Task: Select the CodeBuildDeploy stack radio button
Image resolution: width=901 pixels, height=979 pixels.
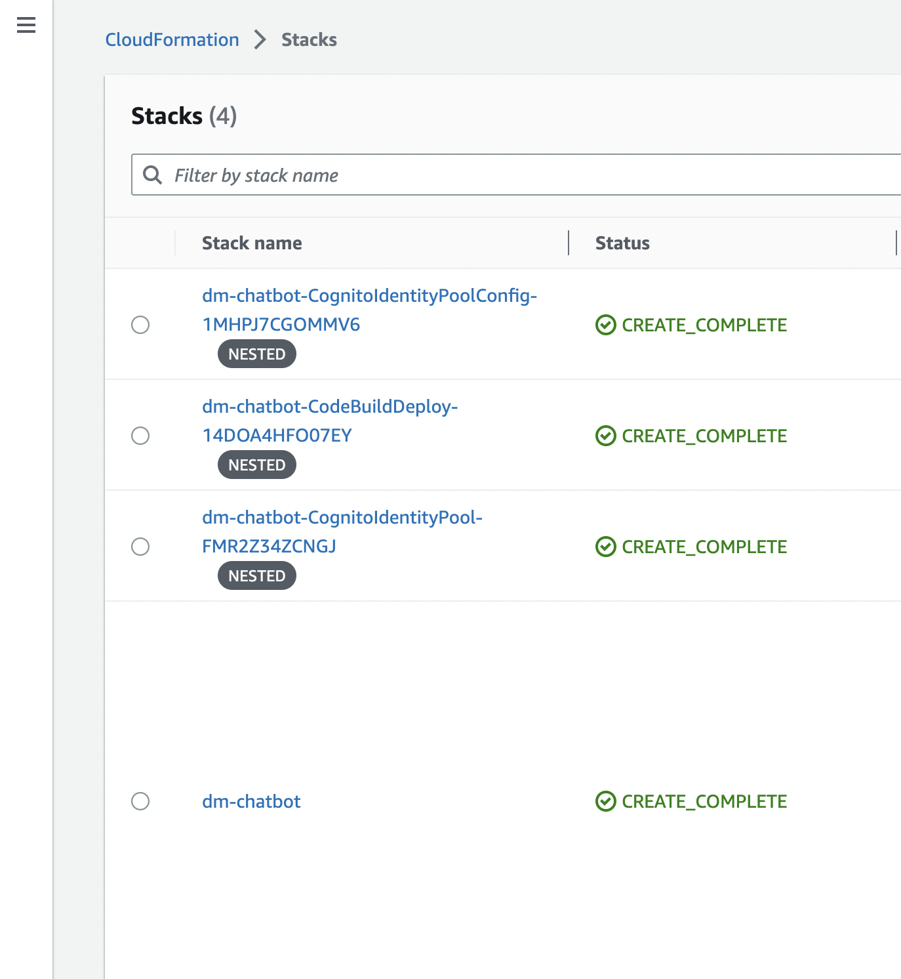Action: click(x=140, y=436)
